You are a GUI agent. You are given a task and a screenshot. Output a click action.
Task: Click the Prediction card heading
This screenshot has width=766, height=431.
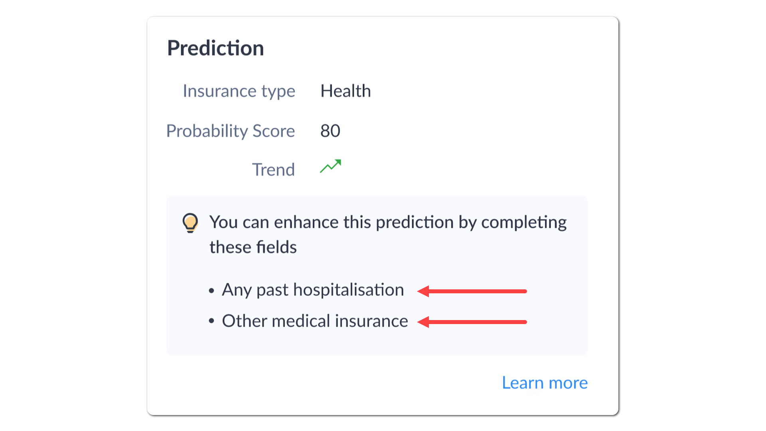point(215,48)
